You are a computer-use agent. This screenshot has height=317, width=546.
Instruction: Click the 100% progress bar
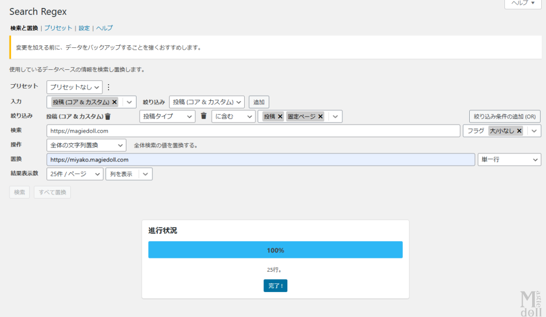coord(275,249)
